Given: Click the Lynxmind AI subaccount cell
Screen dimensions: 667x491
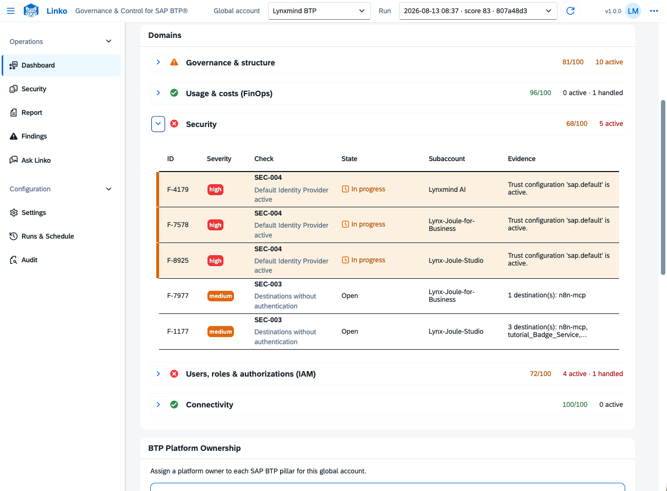Looking at the screenshot, I should [x=447, y=189].
